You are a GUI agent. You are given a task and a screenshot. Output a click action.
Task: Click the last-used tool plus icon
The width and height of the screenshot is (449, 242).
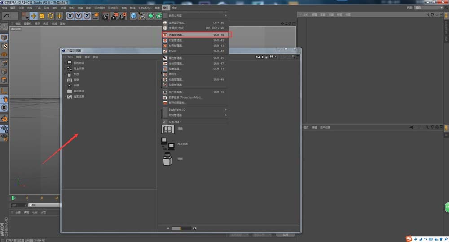click(x=59, y=16)
